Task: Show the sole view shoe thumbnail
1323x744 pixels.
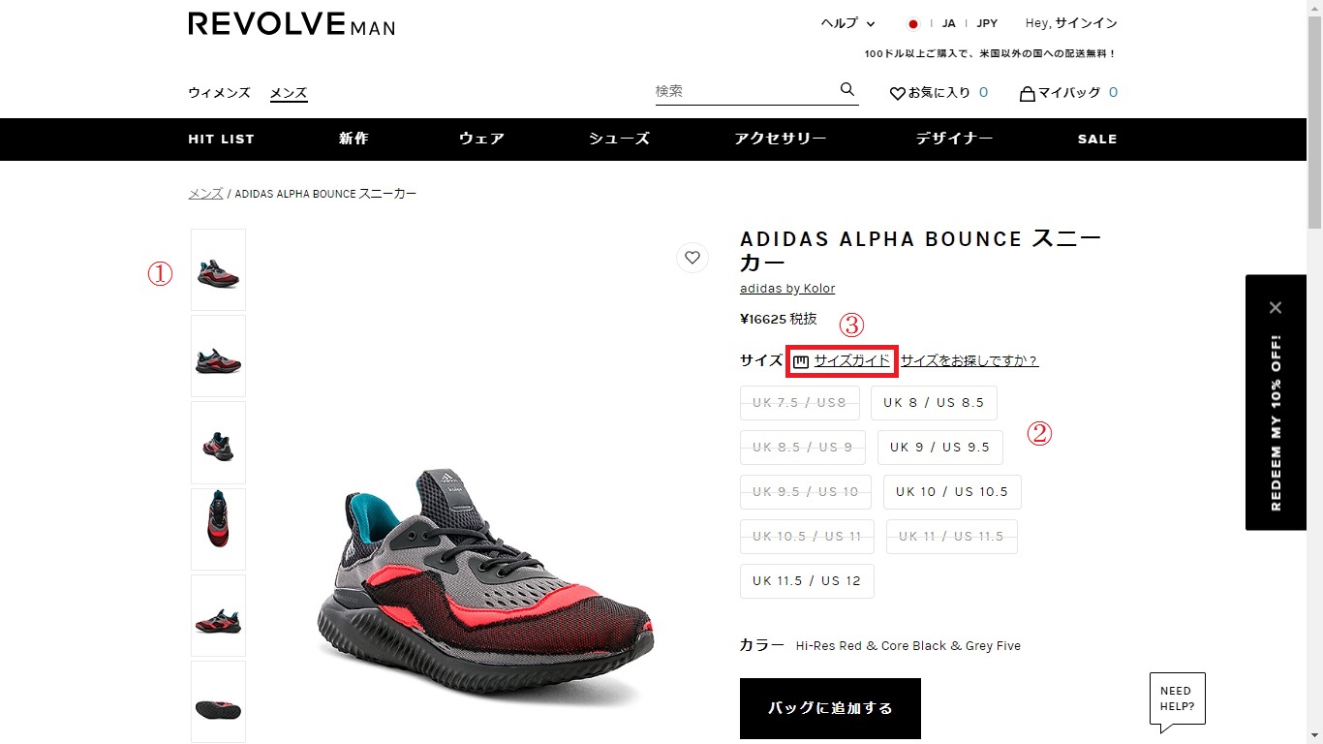Action: pyautogui.click(x=218, y=702)
